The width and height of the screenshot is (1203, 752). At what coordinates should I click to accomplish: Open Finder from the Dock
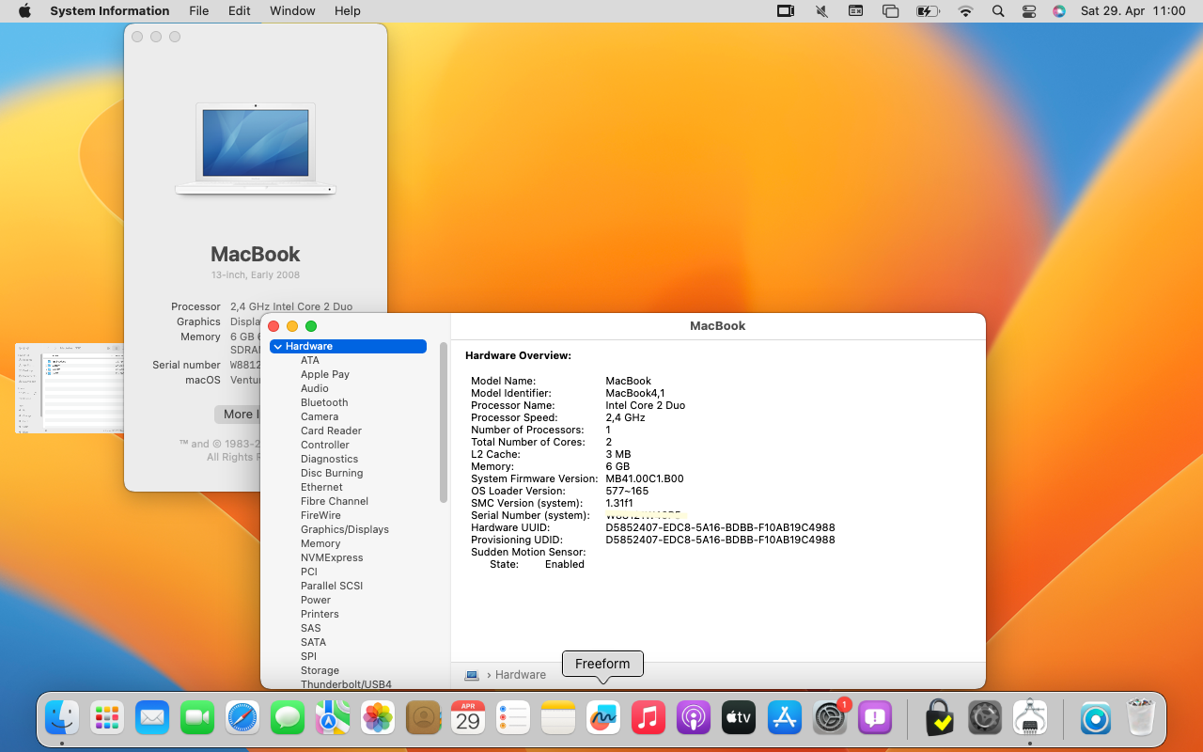point(62,718)
